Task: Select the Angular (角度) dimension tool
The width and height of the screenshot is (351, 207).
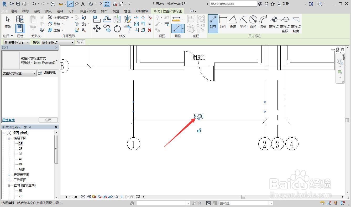Action: point(233,22)
